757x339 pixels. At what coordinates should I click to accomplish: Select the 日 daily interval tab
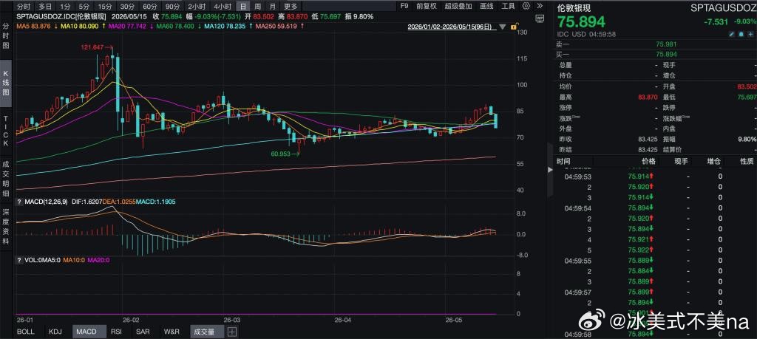[x=242, y=6]
